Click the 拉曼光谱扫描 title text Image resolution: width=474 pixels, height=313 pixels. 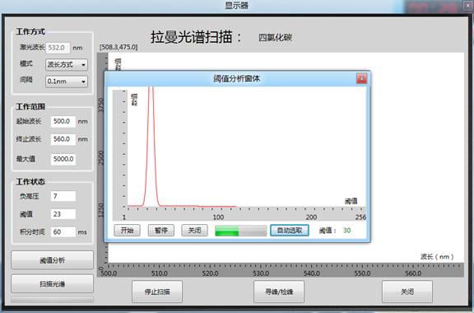(x=196, y=37)
